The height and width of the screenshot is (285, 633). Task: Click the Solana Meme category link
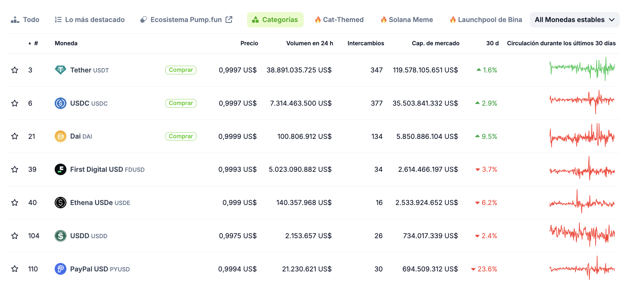click(x=407, y=20)
